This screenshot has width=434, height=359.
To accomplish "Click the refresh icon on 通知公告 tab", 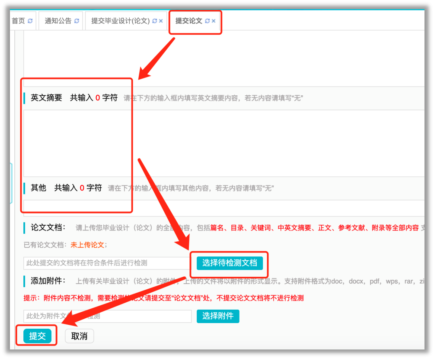I will point(77,21).
